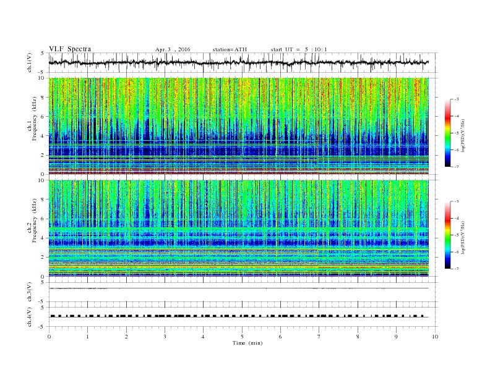Click the date label 'Apr.3 , 2016'
This screenshot has width=490, height=378.
(173, 49)
